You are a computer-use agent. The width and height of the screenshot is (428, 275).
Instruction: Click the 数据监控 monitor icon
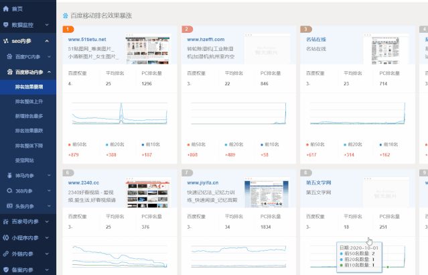tap(6, 25)
